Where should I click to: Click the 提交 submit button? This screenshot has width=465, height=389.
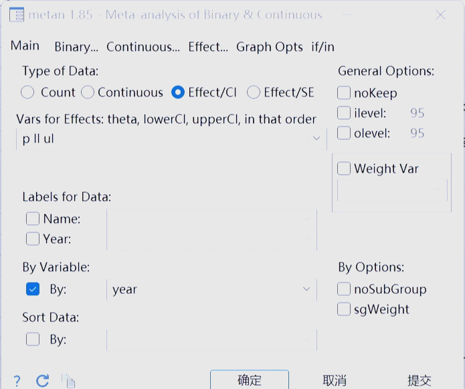(420, 380)
